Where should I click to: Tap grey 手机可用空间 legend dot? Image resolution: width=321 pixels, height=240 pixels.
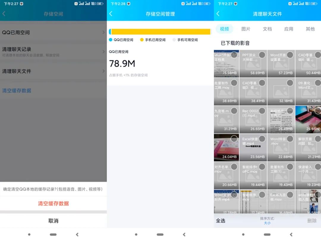174,40
